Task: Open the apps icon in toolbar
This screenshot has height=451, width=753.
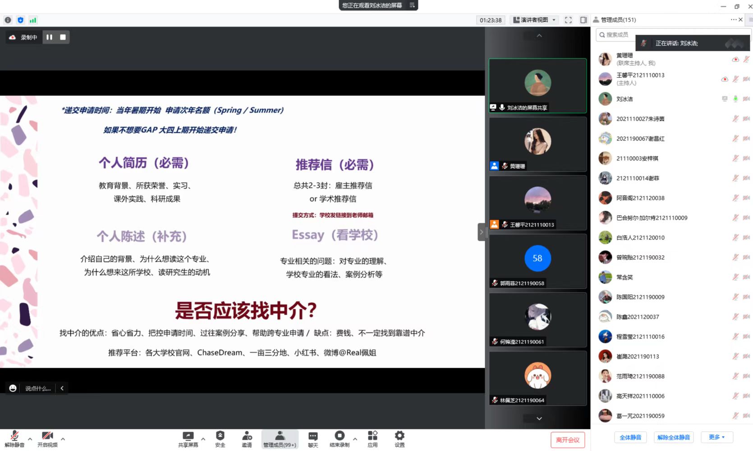Action: [372, 436]
